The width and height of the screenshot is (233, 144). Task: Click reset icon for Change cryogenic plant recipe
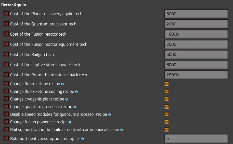click(x=6, y=99)
